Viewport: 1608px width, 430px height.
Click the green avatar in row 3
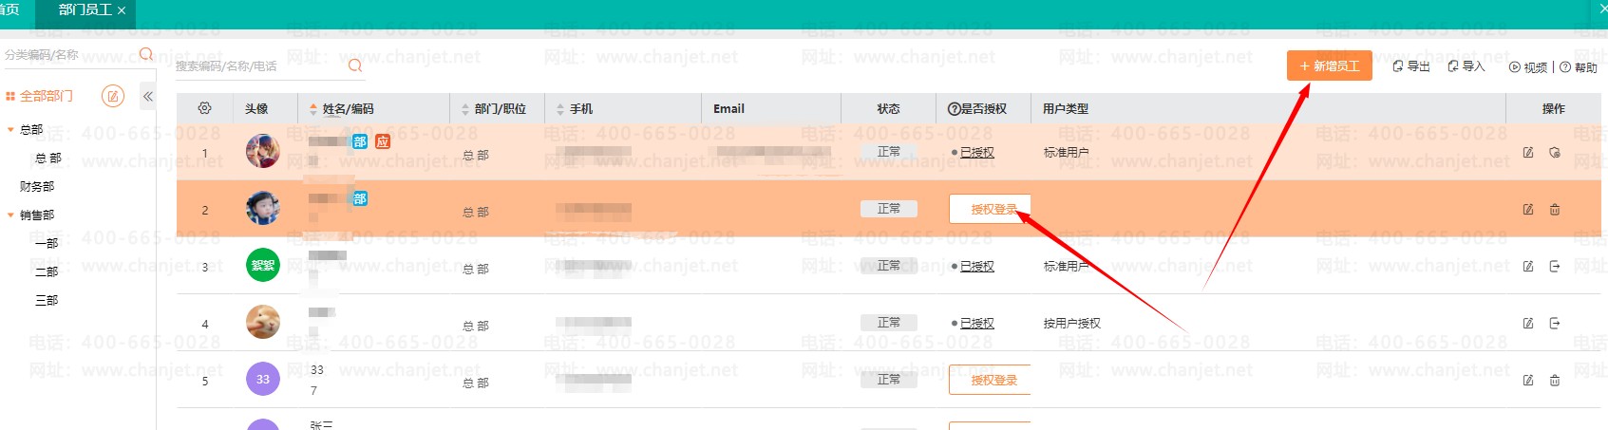click(x=263, y=265)
